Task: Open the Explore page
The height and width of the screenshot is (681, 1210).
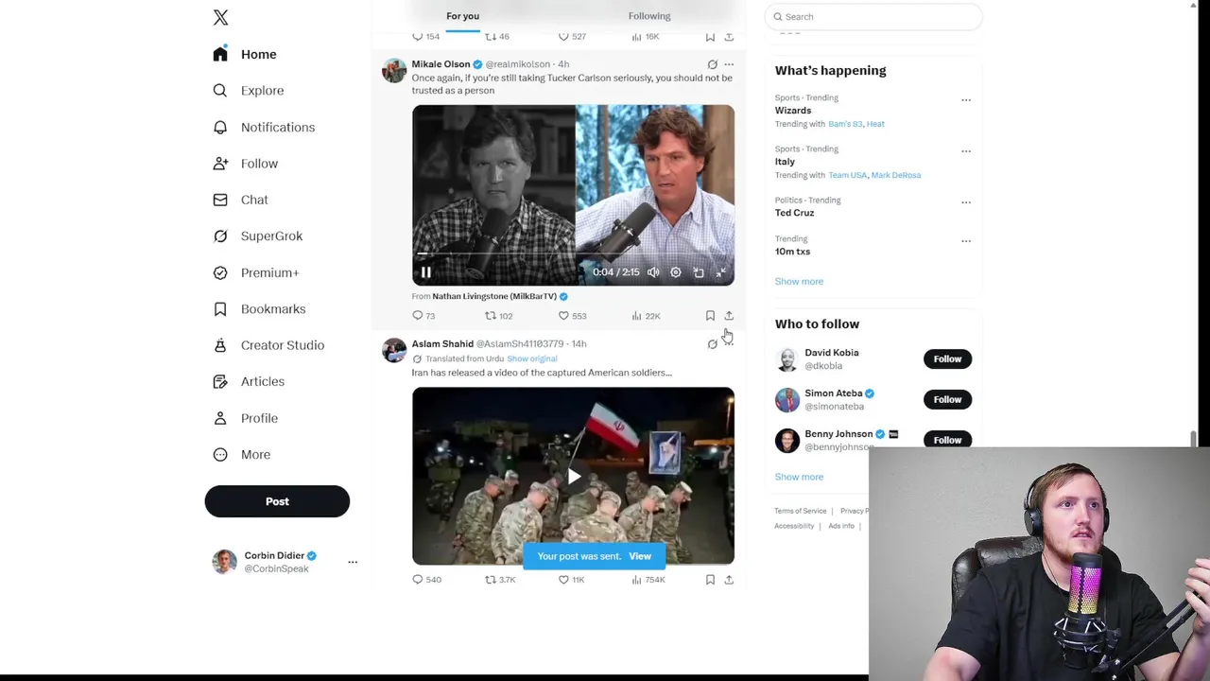Action: 249,90
